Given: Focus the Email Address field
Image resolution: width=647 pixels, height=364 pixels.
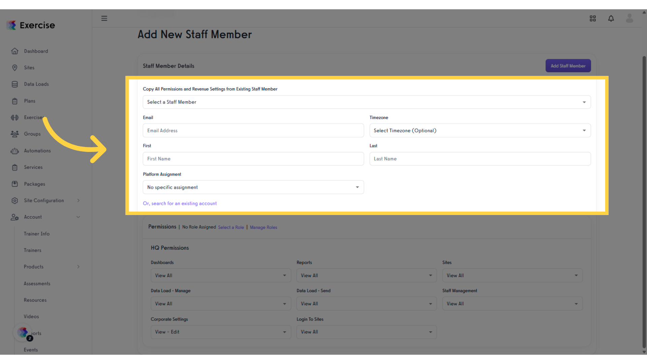Looking at the screenshot, I should 253,130.
